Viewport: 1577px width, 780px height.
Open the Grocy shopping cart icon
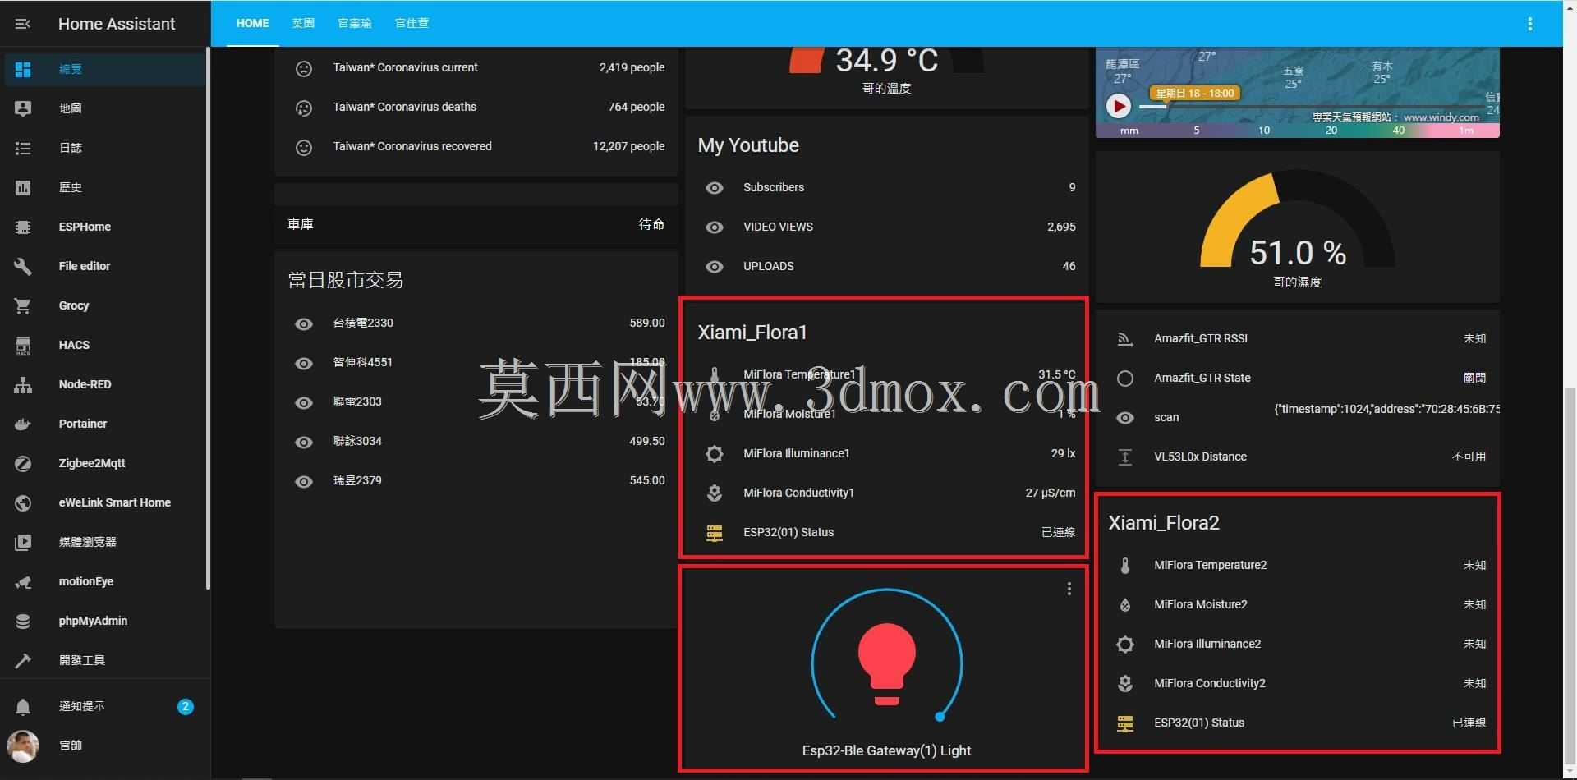[x=23, y=305]
